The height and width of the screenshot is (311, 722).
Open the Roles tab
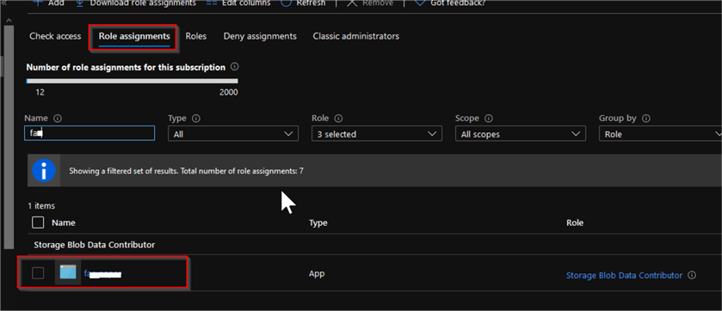pyautogui.click(x=196, y=36)
